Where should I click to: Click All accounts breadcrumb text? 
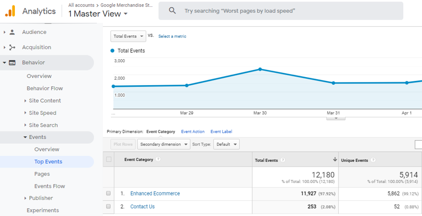click(81, 5)
